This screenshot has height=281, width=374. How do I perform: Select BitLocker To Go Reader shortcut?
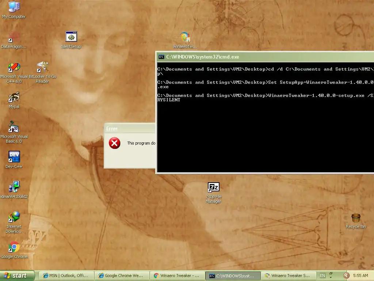point(42,72)
